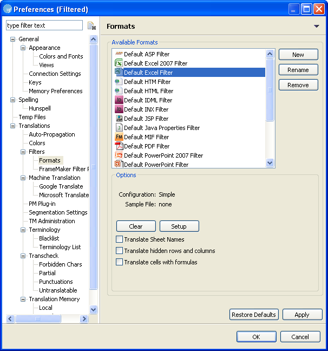
Task: Open Temp Files preferences
Action: pos(32,117)
